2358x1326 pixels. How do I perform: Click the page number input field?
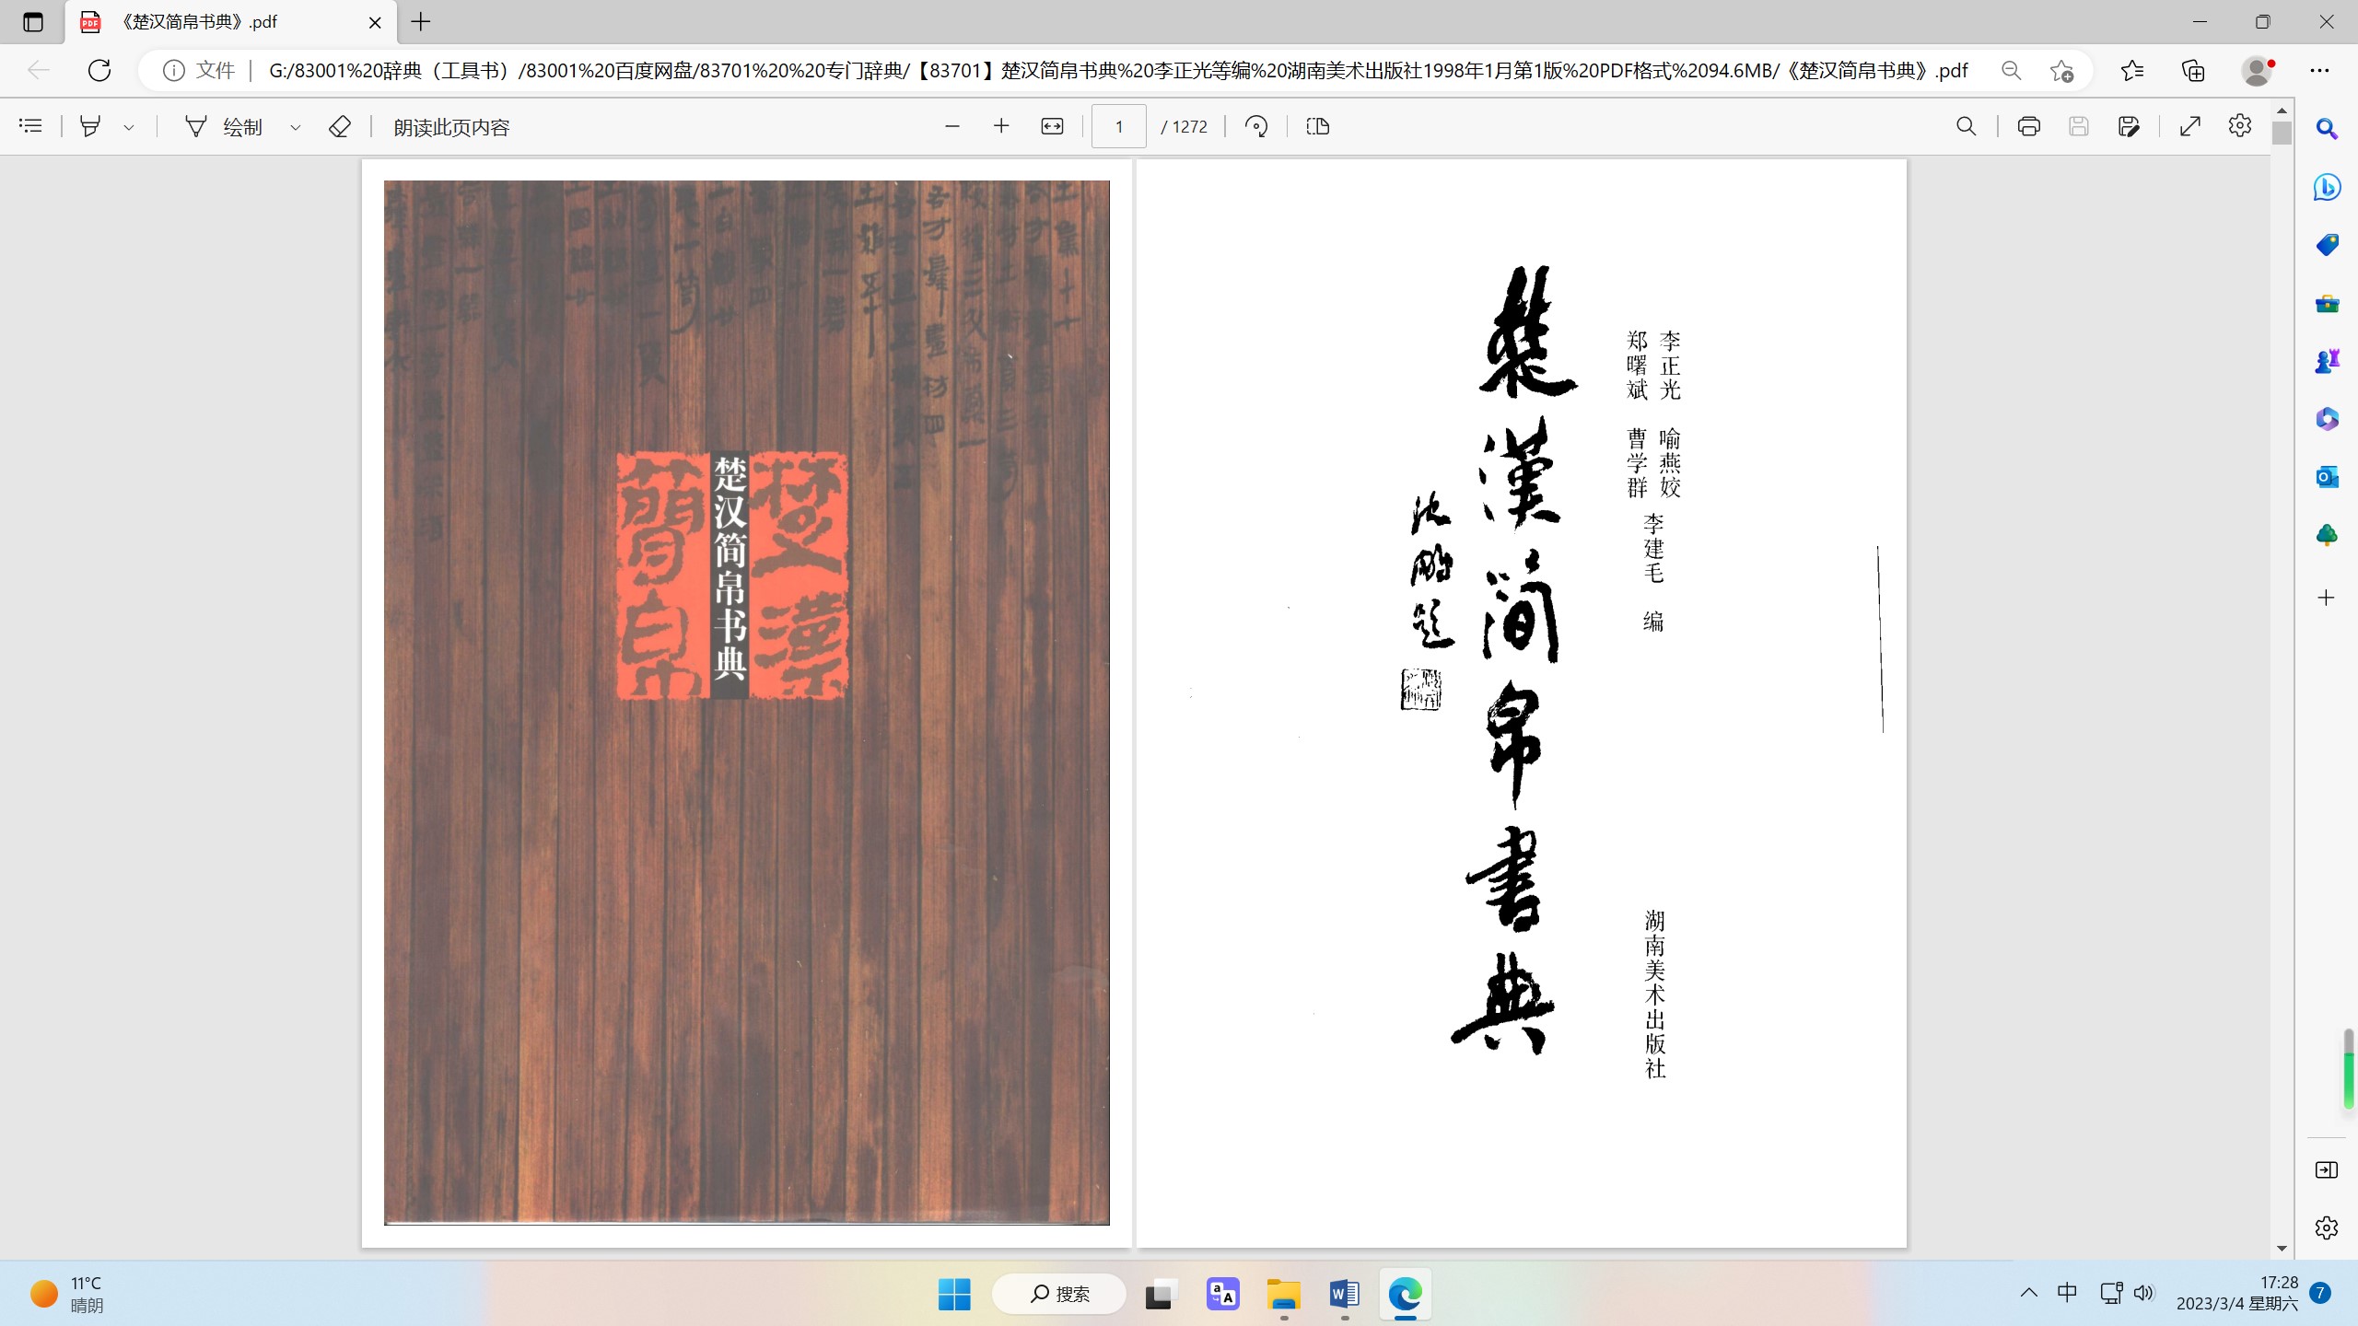(1118, 126)
